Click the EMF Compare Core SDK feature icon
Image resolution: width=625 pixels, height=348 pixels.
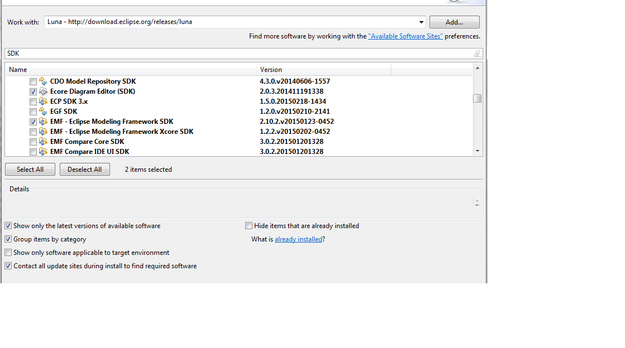(43, 141)
